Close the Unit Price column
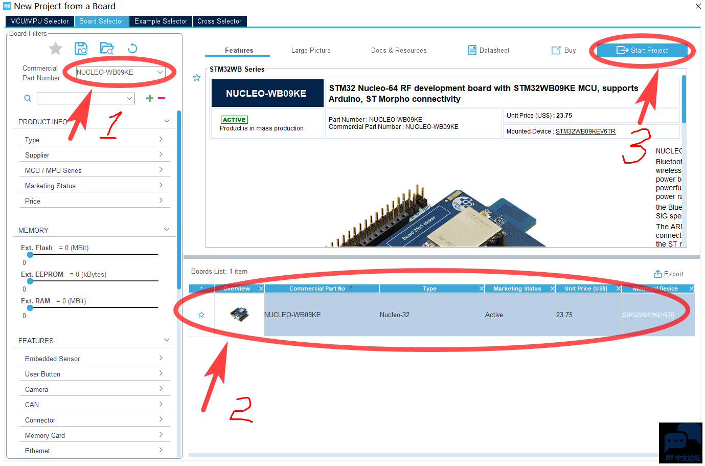Viewport: 705px width, 466px height. click(619, 289)
